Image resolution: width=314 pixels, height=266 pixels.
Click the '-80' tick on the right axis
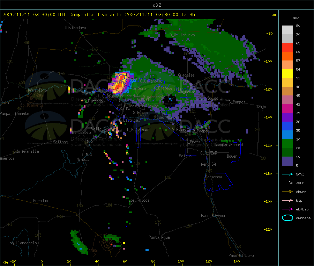coord(269,33)
